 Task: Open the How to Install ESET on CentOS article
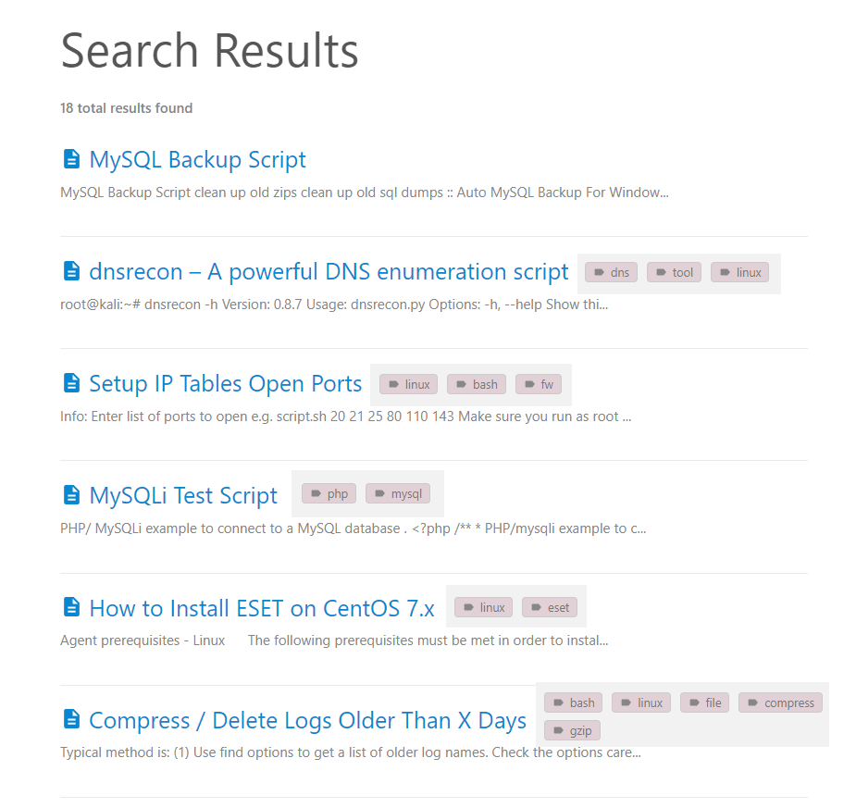tap(262, 608)
